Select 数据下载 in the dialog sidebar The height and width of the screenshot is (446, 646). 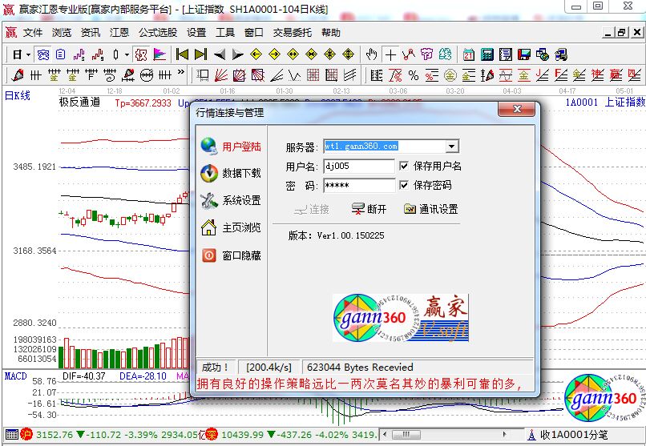240,173
